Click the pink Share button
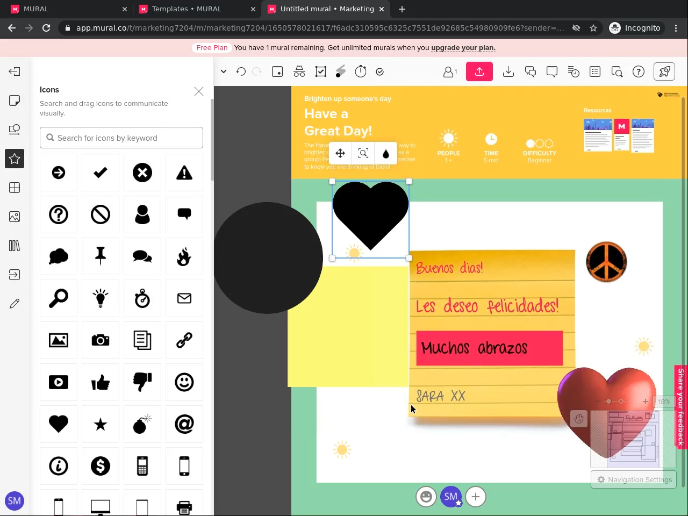This screenshot has height=516, width=688. (x=479, y=71)
